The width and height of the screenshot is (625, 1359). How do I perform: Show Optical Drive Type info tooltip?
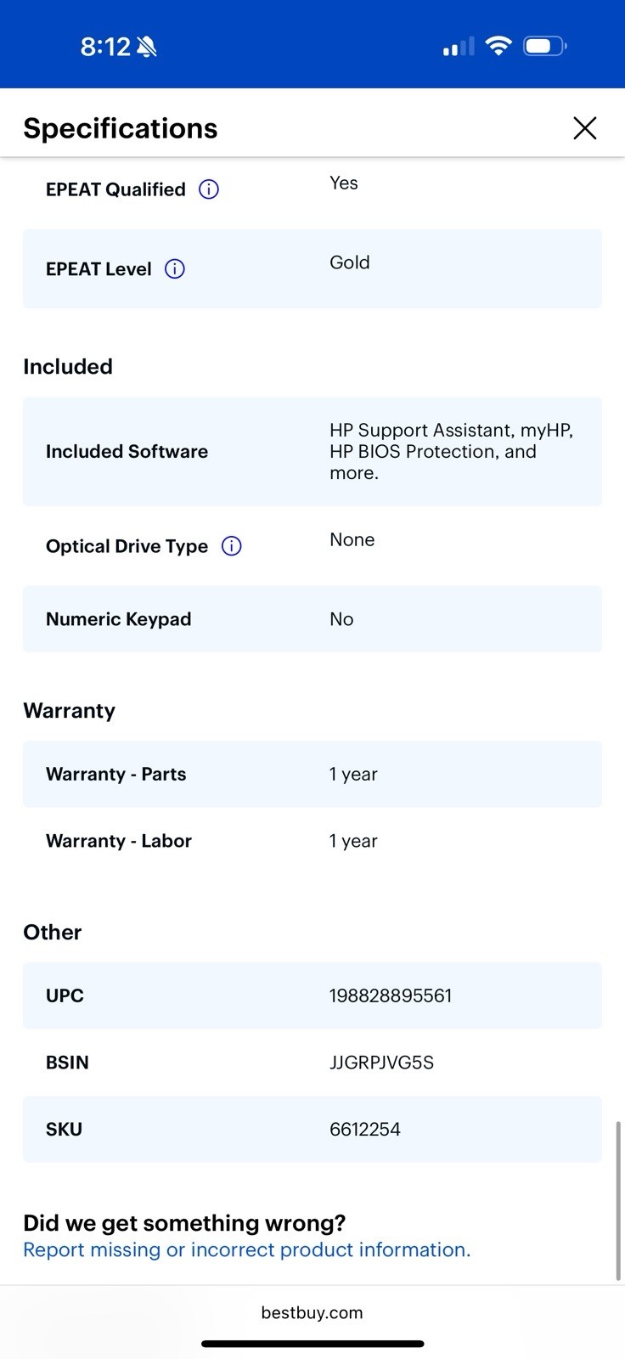coord(232,546)
